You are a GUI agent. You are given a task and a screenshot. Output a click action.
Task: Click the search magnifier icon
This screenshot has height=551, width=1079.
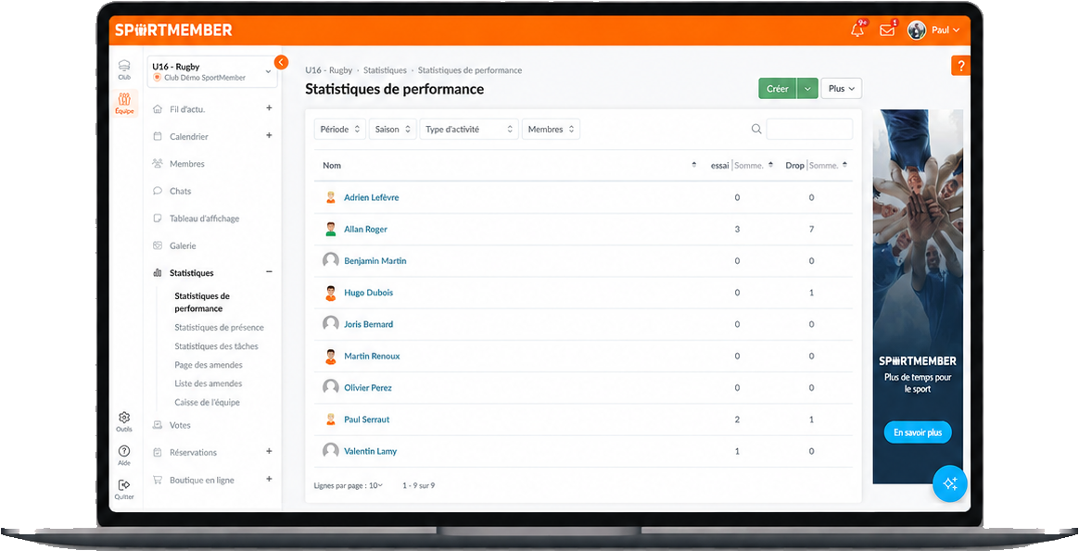[756, 129]
